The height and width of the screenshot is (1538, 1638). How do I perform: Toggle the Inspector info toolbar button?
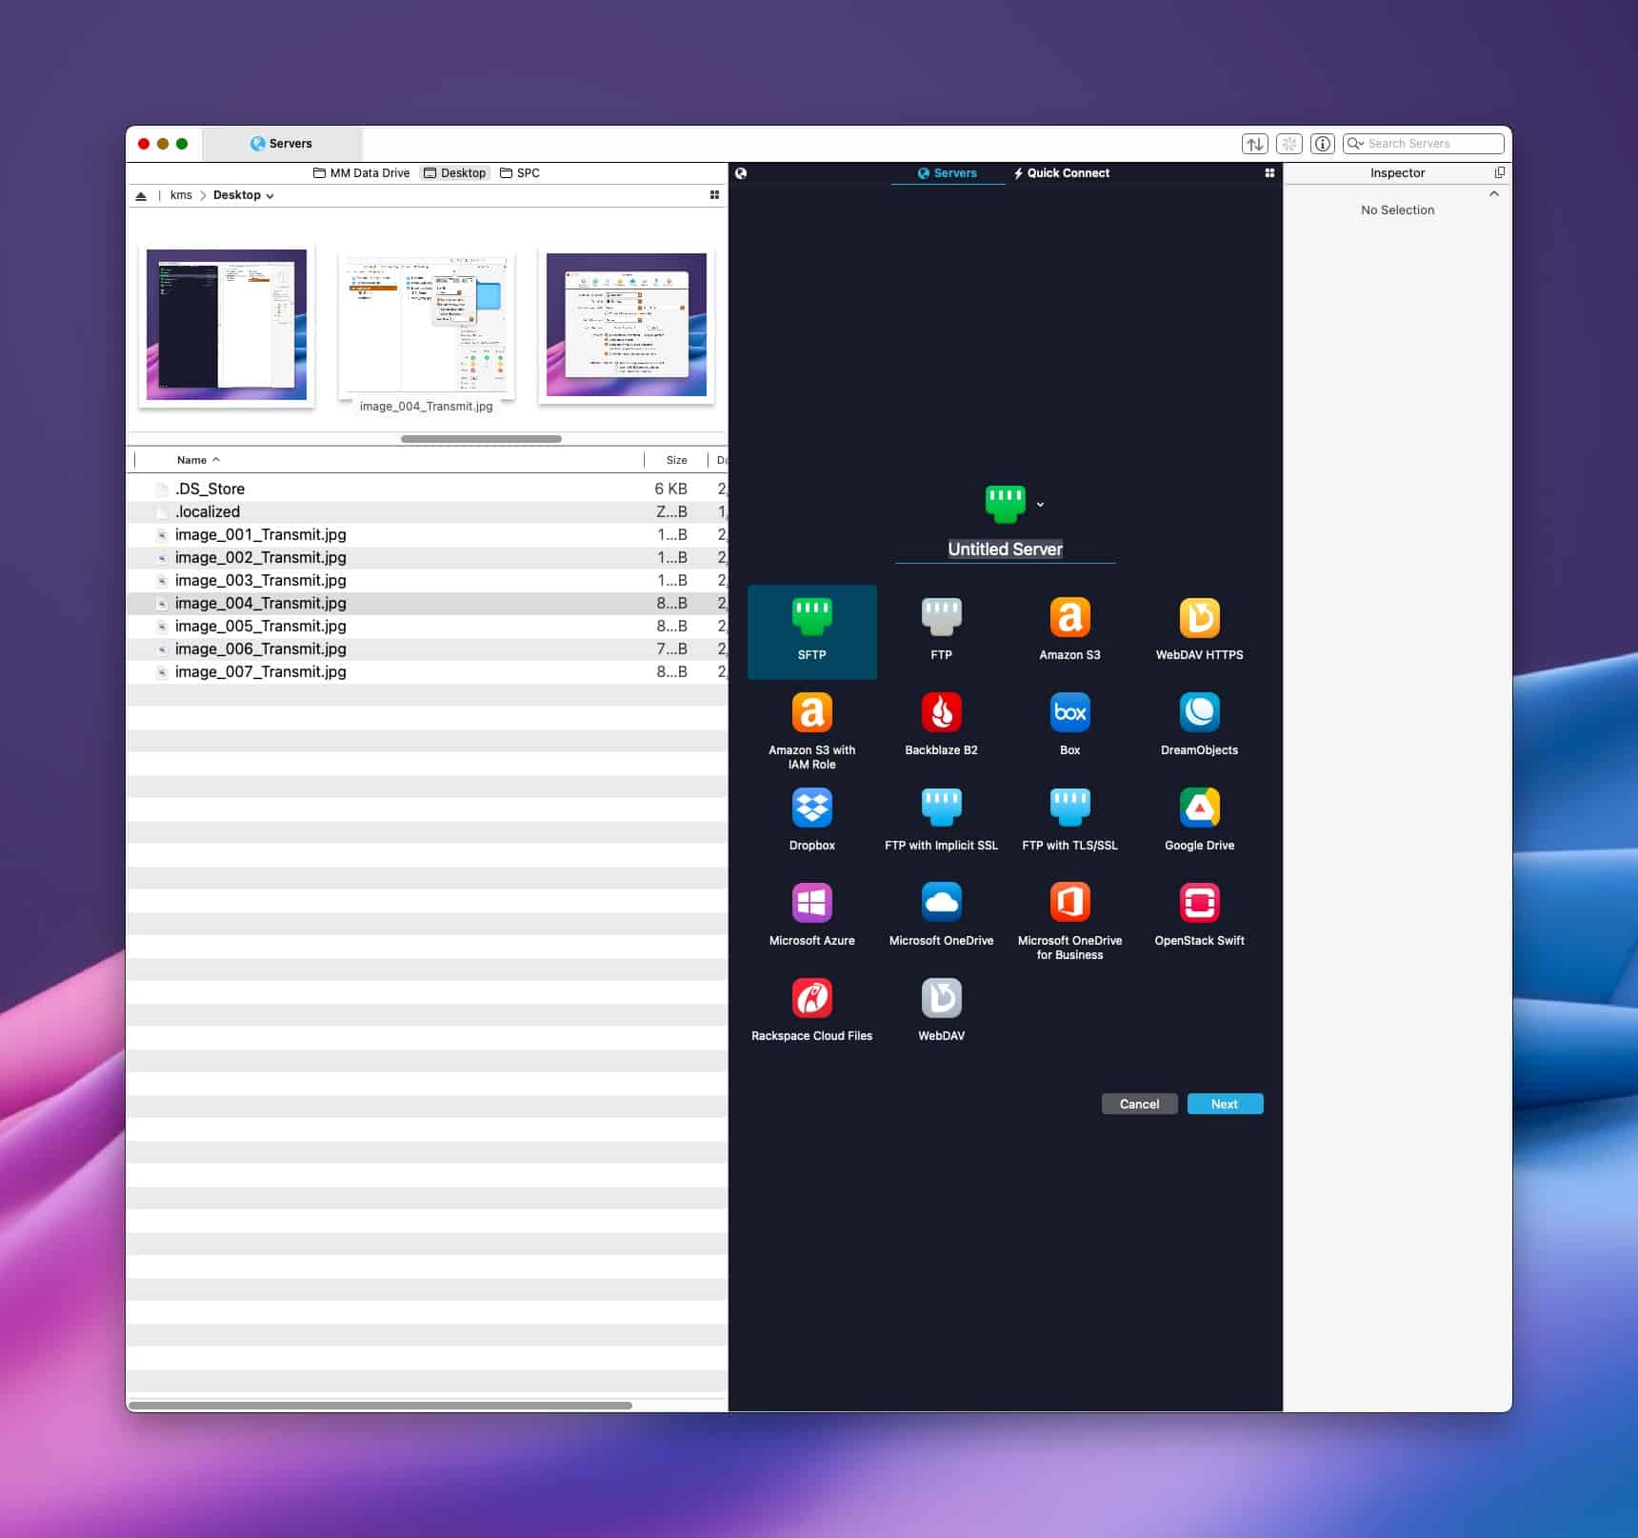[1322, 144]
